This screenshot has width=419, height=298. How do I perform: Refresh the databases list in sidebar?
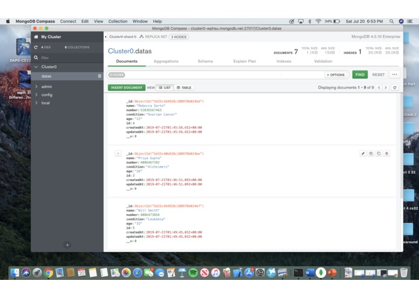click(36, 47)
